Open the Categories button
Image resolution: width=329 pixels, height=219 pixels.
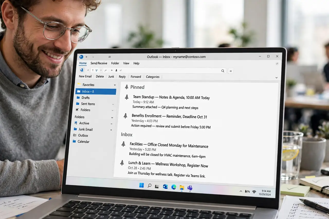point(153,77)
